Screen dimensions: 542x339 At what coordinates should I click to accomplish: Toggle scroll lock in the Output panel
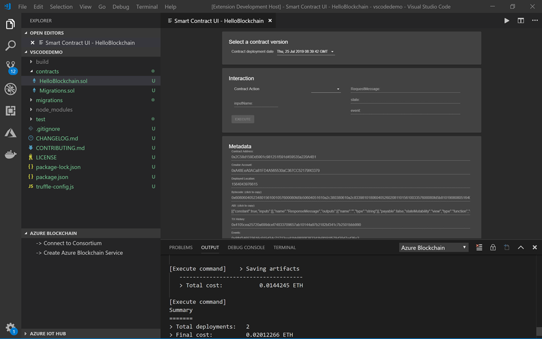(x=492, y=247)
